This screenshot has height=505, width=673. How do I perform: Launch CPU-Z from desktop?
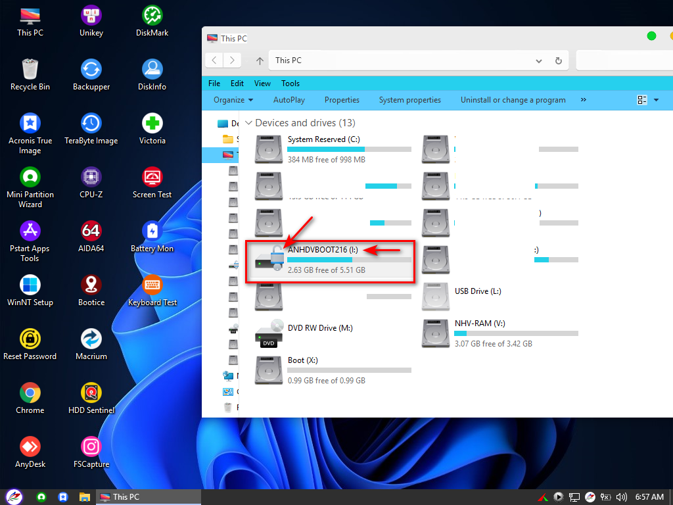pyautogui.click(x=91, y=183)
